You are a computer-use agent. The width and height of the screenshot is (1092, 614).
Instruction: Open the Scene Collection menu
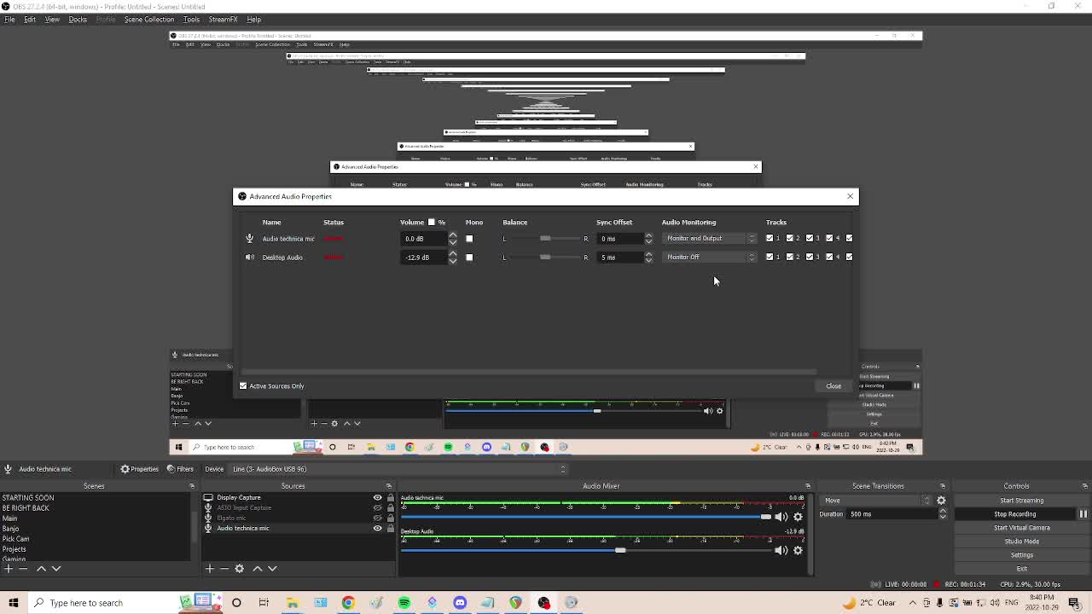(148, 19)
